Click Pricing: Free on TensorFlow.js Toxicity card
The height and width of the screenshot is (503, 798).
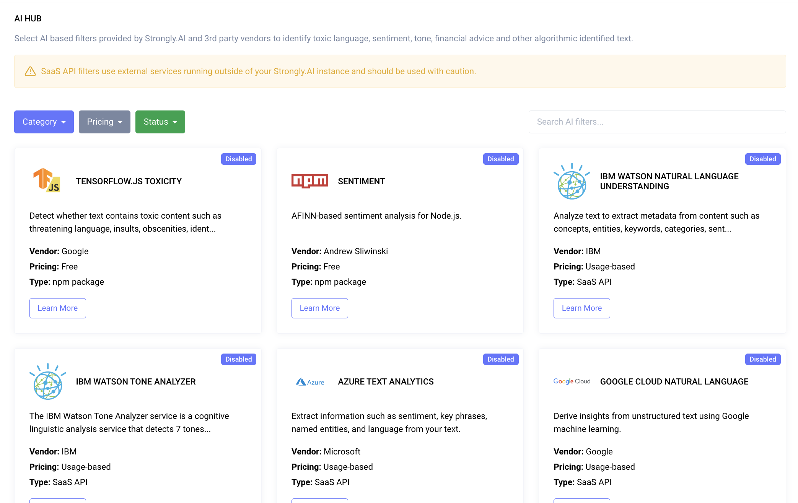tap(54, 266)
